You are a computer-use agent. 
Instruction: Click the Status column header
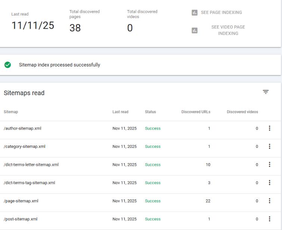pyautogui.click(x=151, y=112)
